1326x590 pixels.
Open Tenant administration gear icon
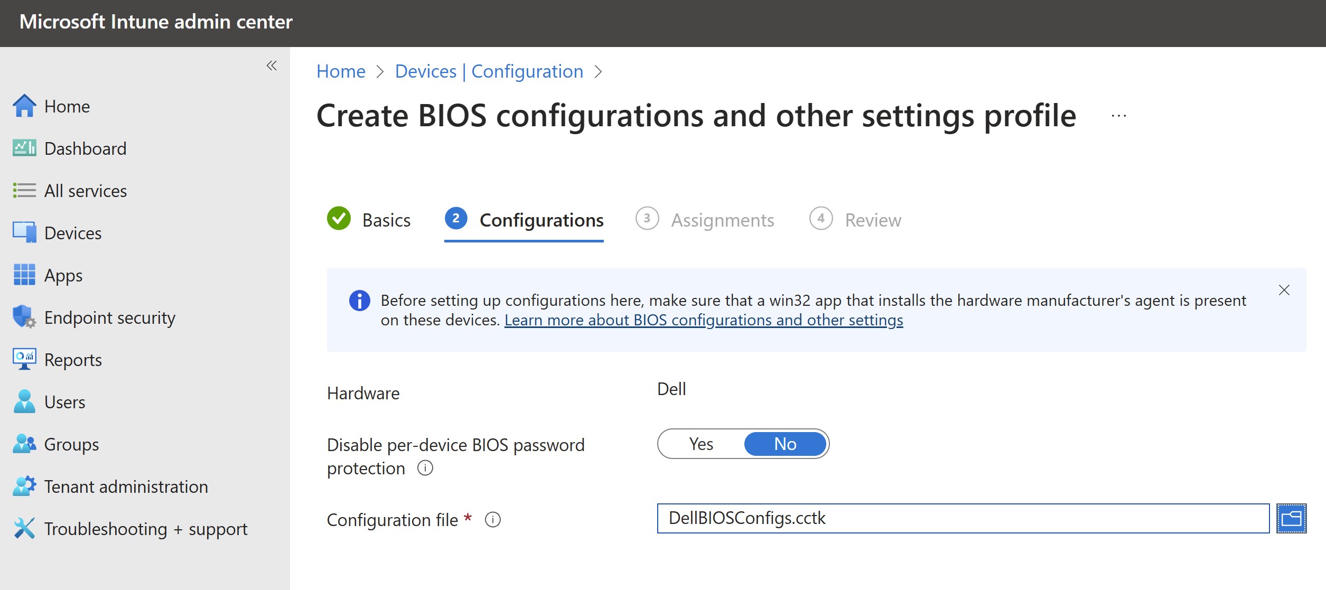(x=24, y=486)
